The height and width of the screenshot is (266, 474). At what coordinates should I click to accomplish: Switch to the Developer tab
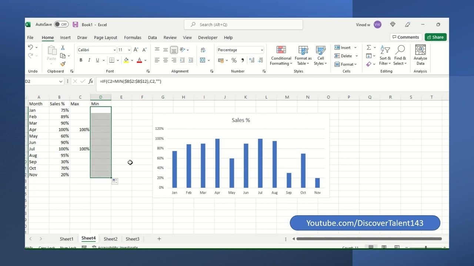click(208, 37)
